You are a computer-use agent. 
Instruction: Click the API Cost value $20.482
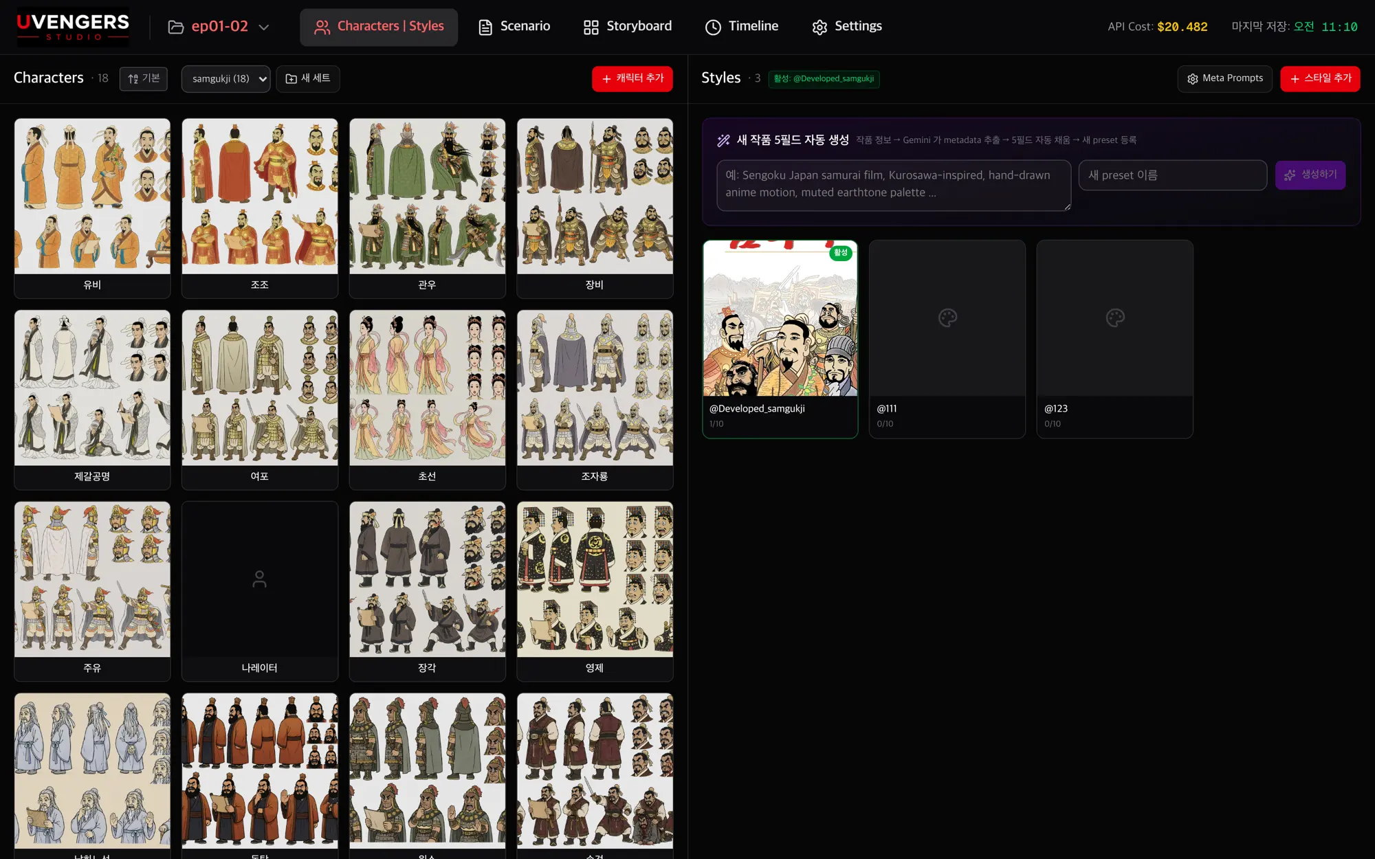click(1182, 27)
